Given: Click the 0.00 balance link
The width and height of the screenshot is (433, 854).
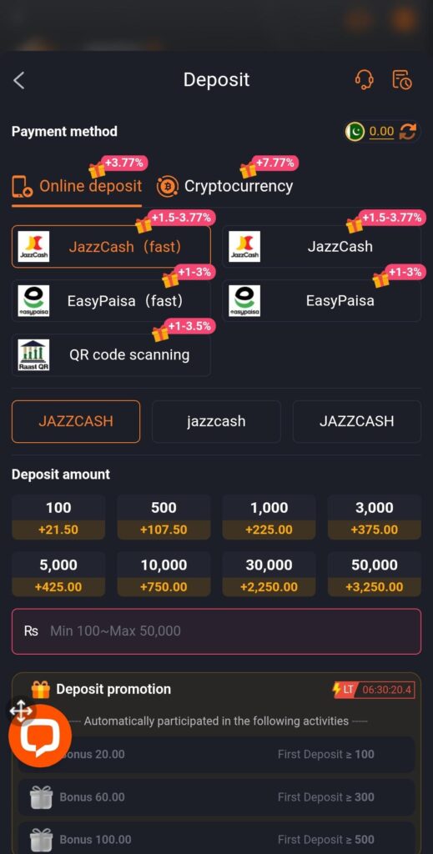Looking at the screenshot, I should [x=381, y=131].
